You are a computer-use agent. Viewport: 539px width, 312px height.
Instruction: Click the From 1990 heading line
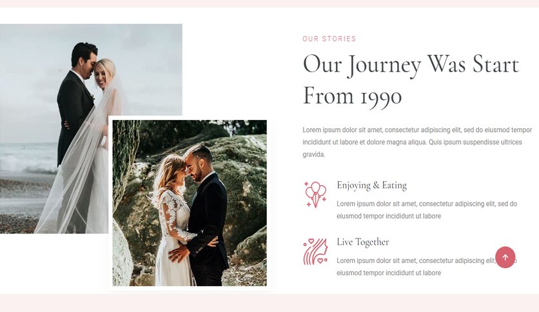coord(352,96)
